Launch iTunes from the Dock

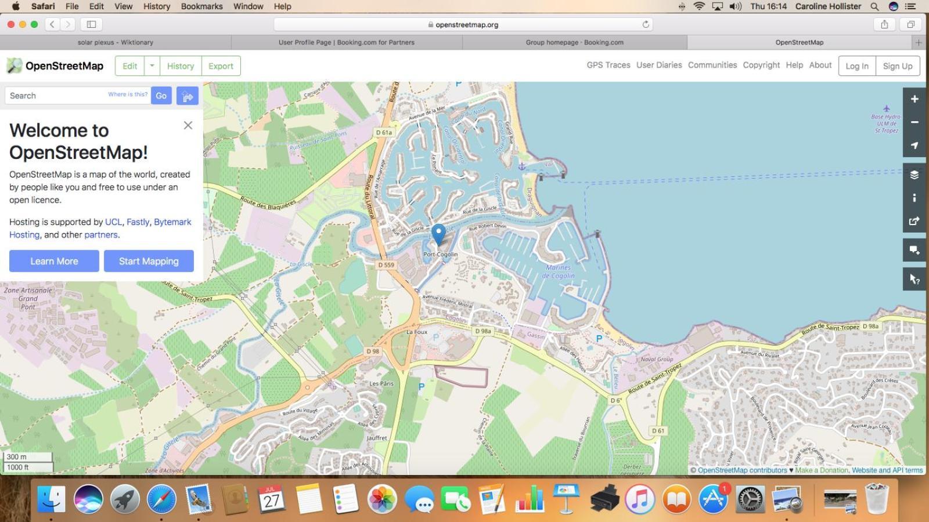point(640,498)
